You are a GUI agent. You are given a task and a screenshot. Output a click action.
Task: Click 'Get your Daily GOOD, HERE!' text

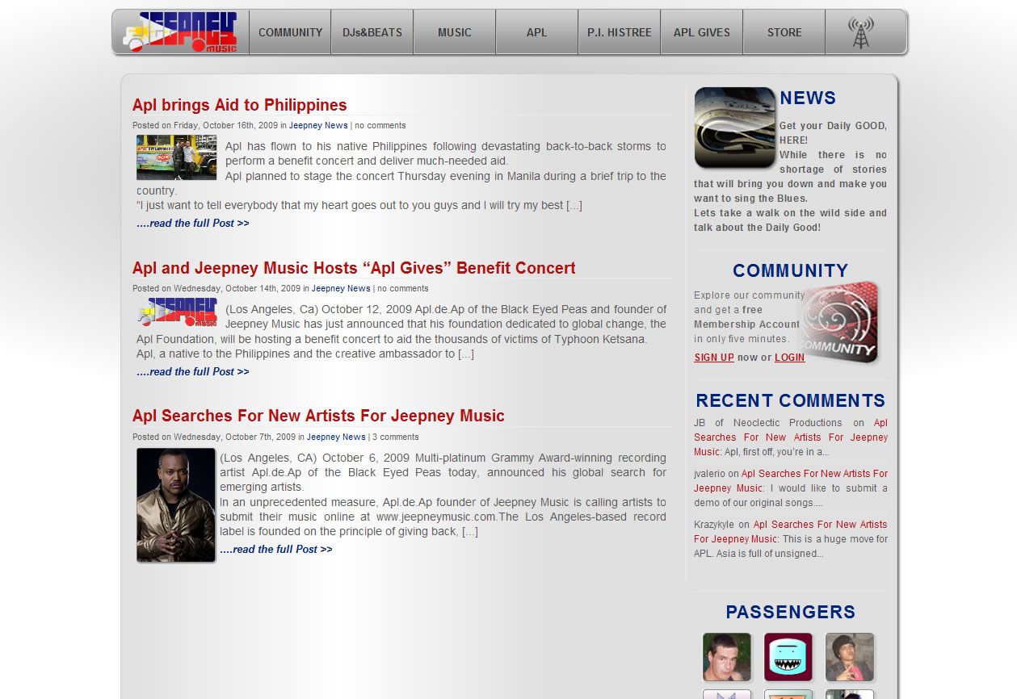[x=833, y=133]
